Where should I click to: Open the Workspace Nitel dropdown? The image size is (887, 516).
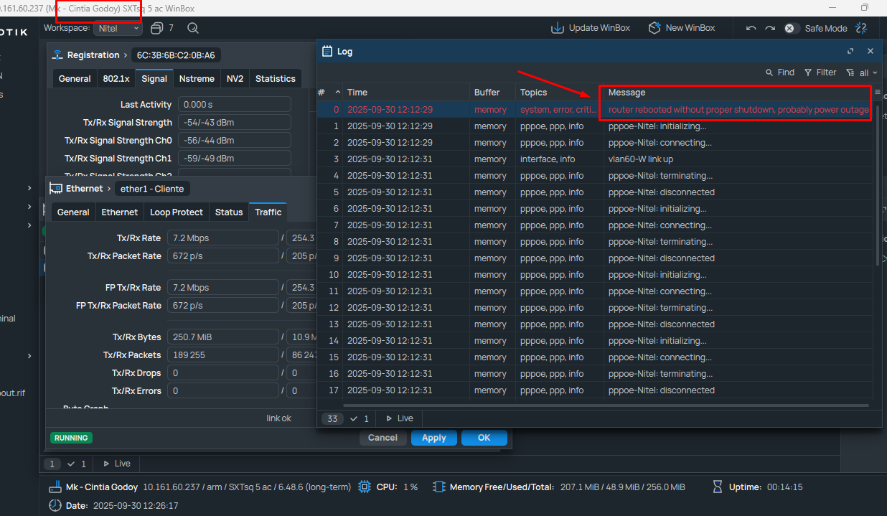118,28
